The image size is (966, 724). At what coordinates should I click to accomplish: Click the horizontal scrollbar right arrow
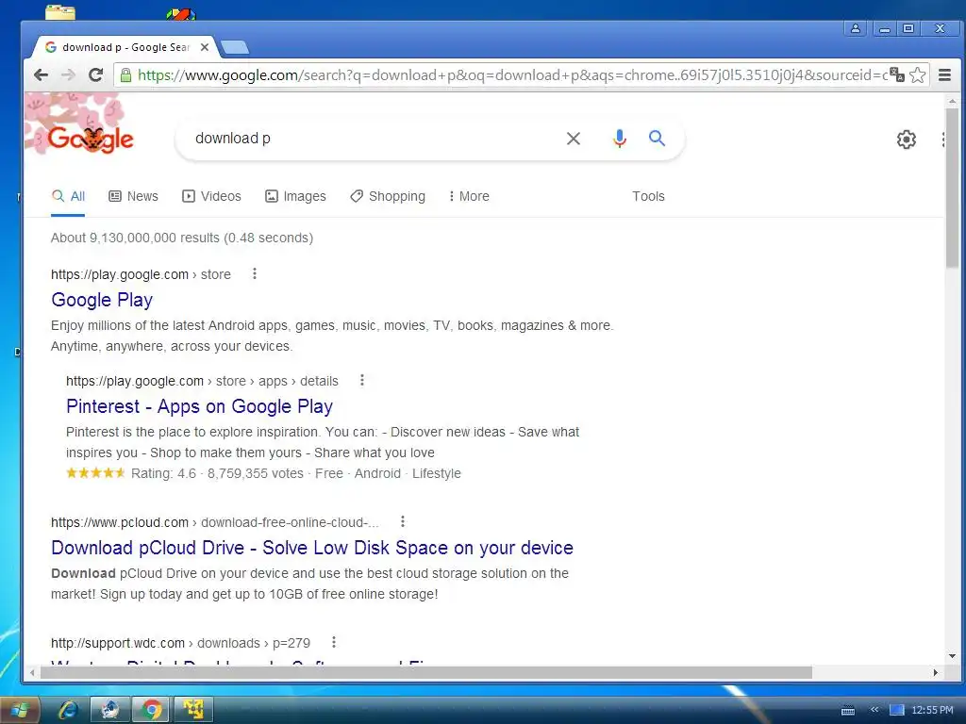936,673
